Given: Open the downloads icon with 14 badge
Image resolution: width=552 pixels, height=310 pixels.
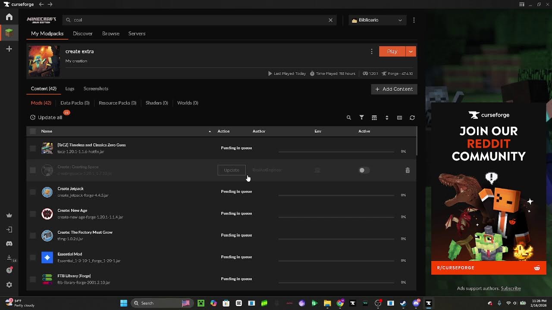Looking at the screenshot, I should 9,257.
